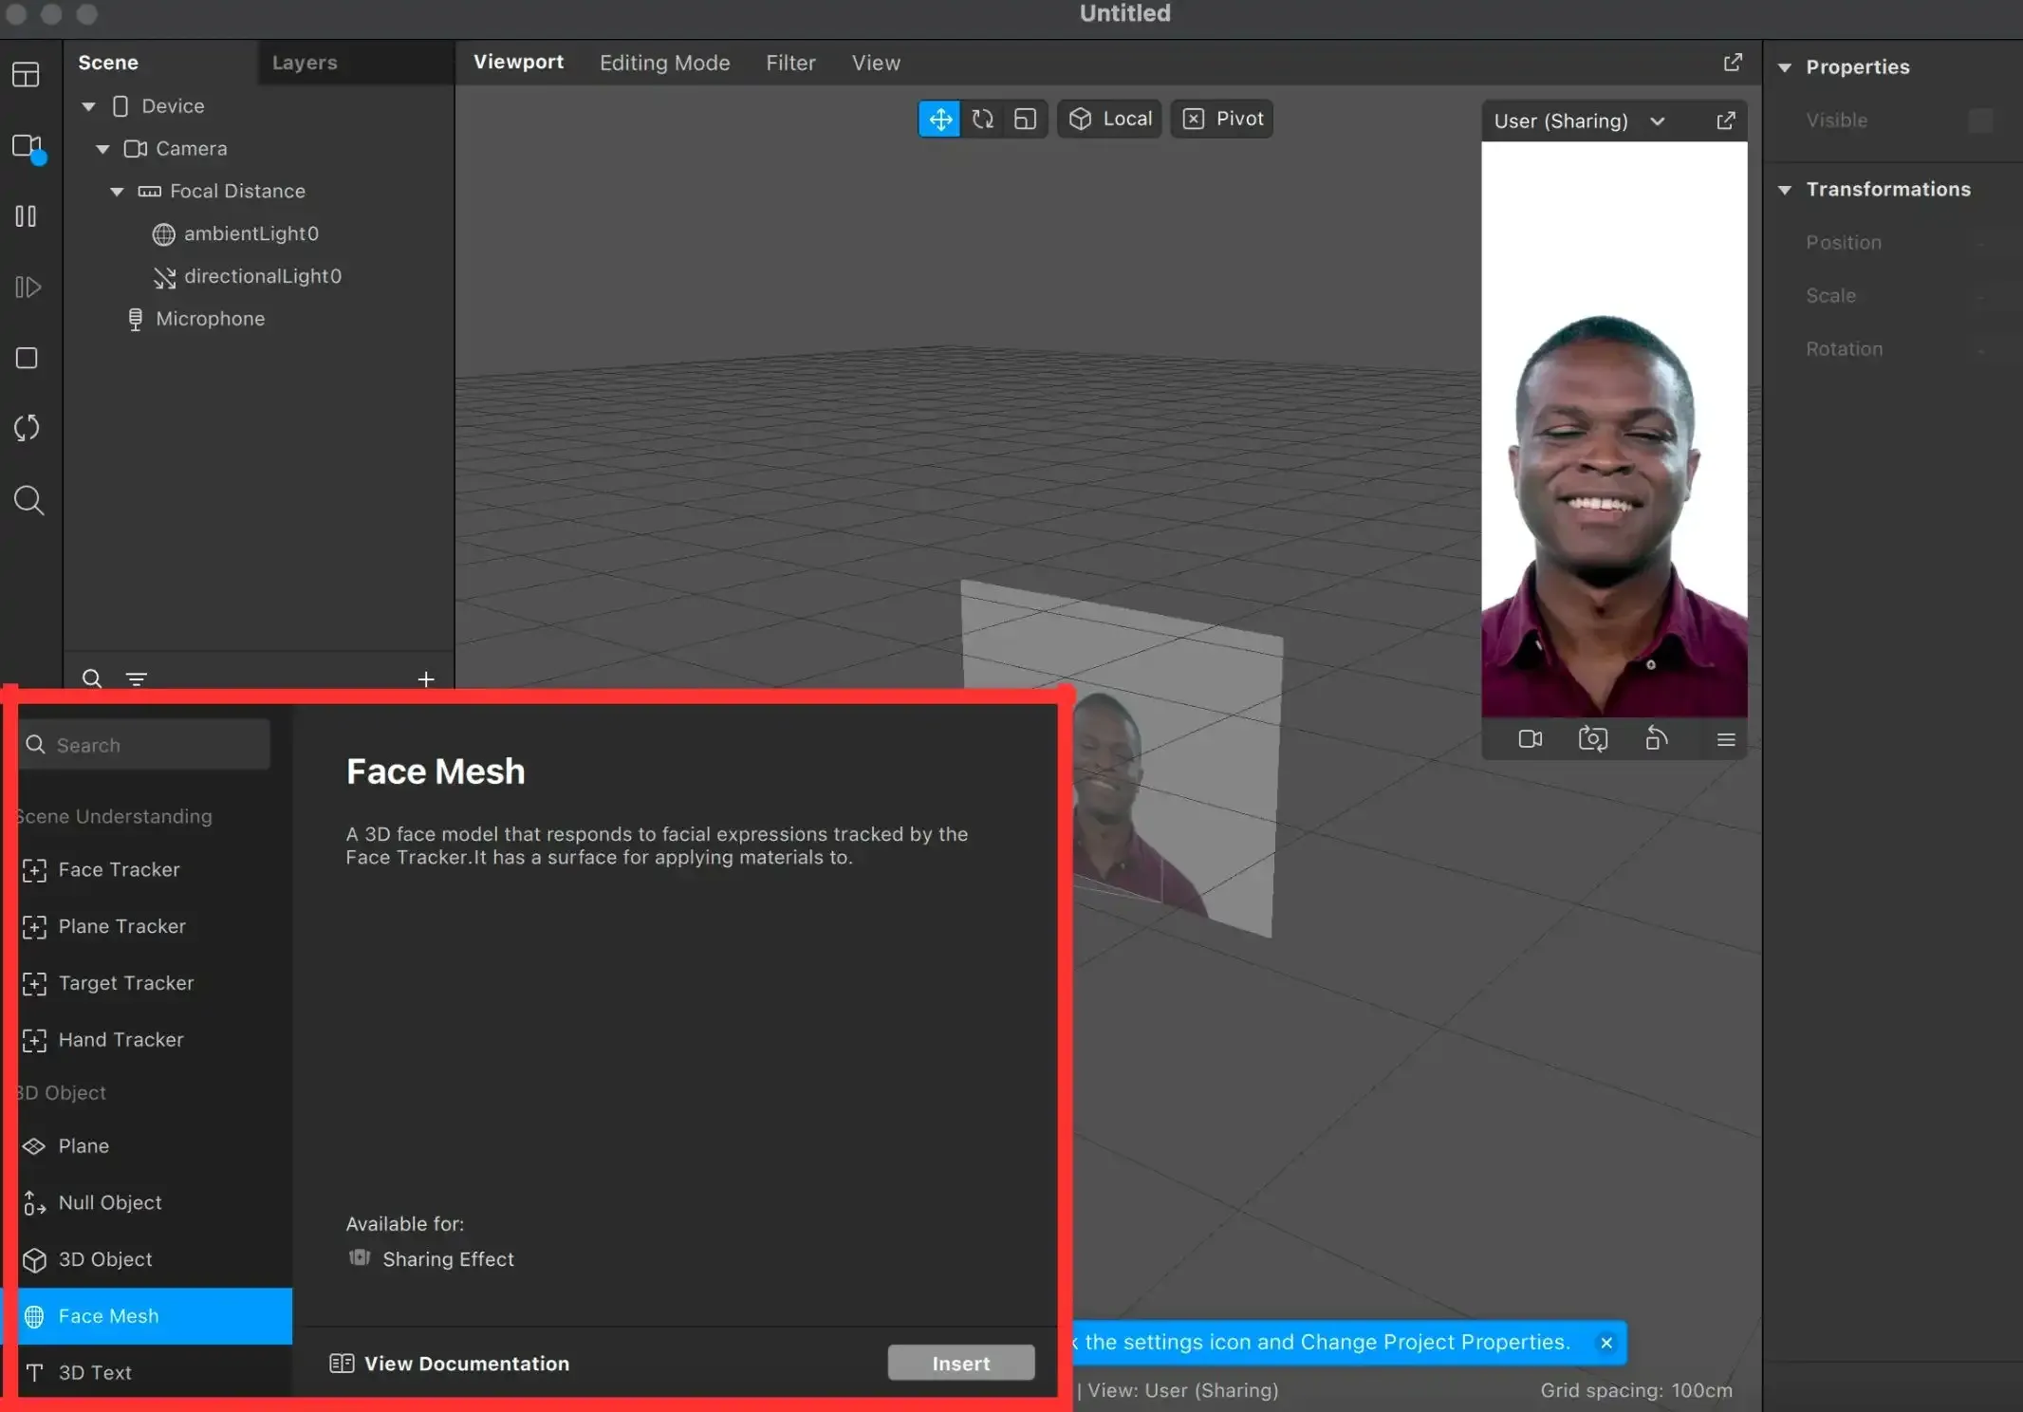Select the rotate manipulator tool
The image size is (2023, 1412).
(x=983, y=119)
